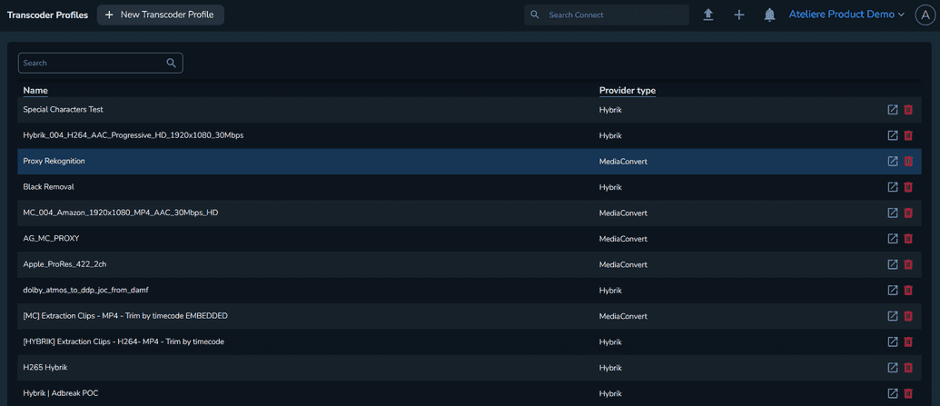Delete the AG_MC_PROXY profile
The width and height of the screenshot is (940, 406).
point(908,239)
